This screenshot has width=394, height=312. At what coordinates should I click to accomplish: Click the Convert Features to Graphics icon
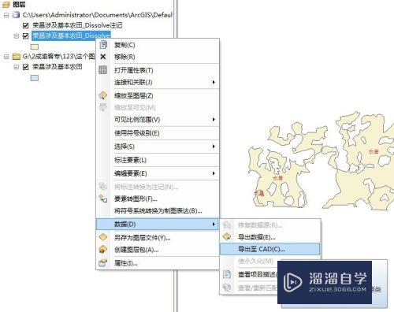pyautogui.click(x=102, y=199)
